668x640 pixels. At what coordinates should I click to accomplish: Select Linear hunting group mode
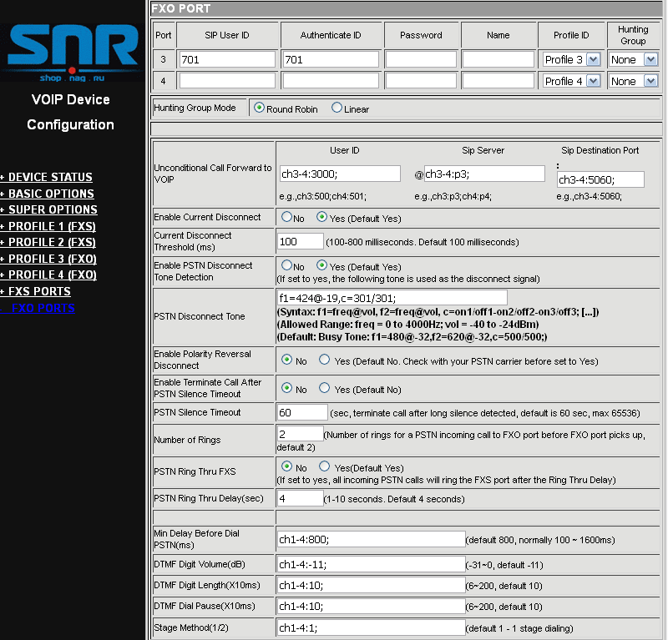coord(337,108)
